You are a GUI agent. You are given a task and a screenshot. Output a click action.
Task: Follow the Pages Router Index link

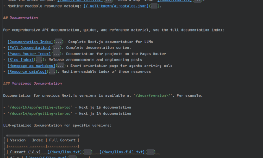tap(29, 54)
